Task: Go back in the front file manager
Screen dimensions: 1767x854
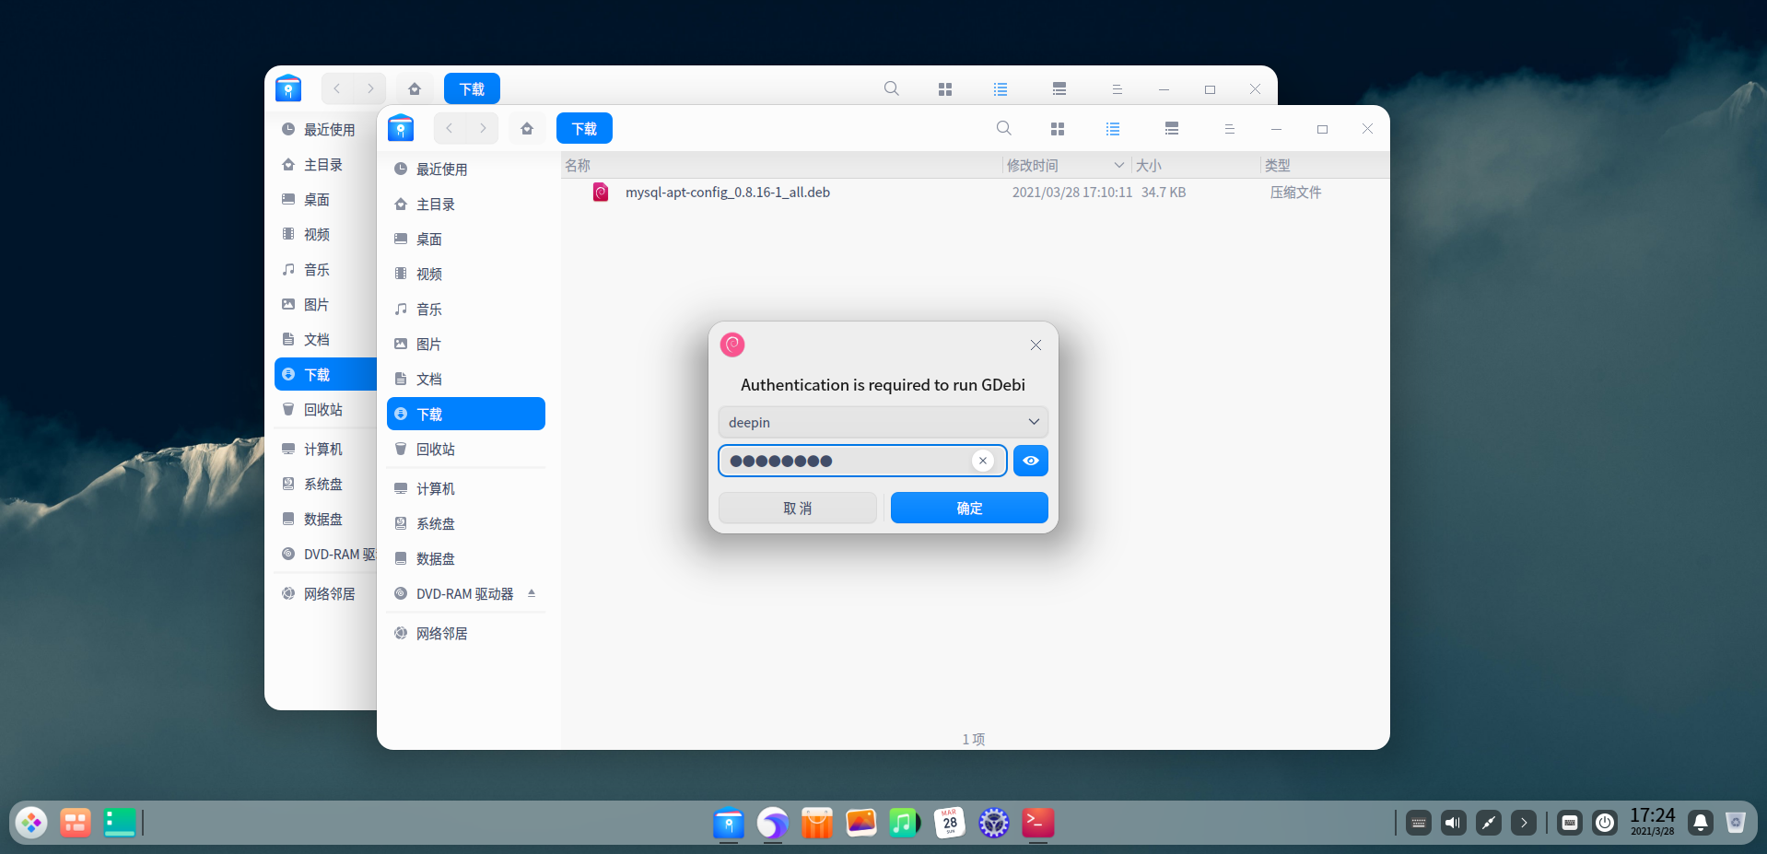Action: tap(450, 128)
